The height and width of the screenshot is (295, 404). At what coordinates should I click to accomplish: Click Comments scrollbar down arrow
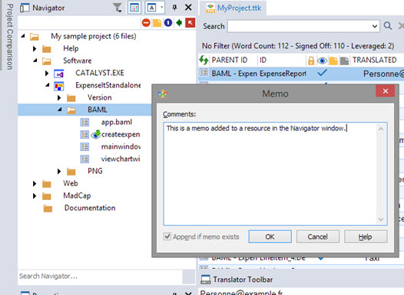tap(381, 219)
